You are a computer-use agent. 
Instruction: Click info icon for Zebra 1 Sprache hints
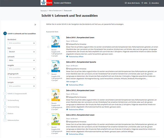[67, 69]
